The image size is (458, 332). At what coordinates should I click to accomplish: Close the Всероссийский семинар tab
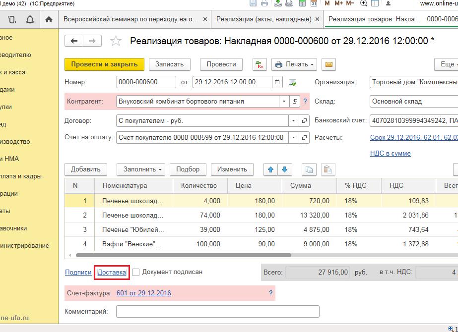tap(205, 19)
